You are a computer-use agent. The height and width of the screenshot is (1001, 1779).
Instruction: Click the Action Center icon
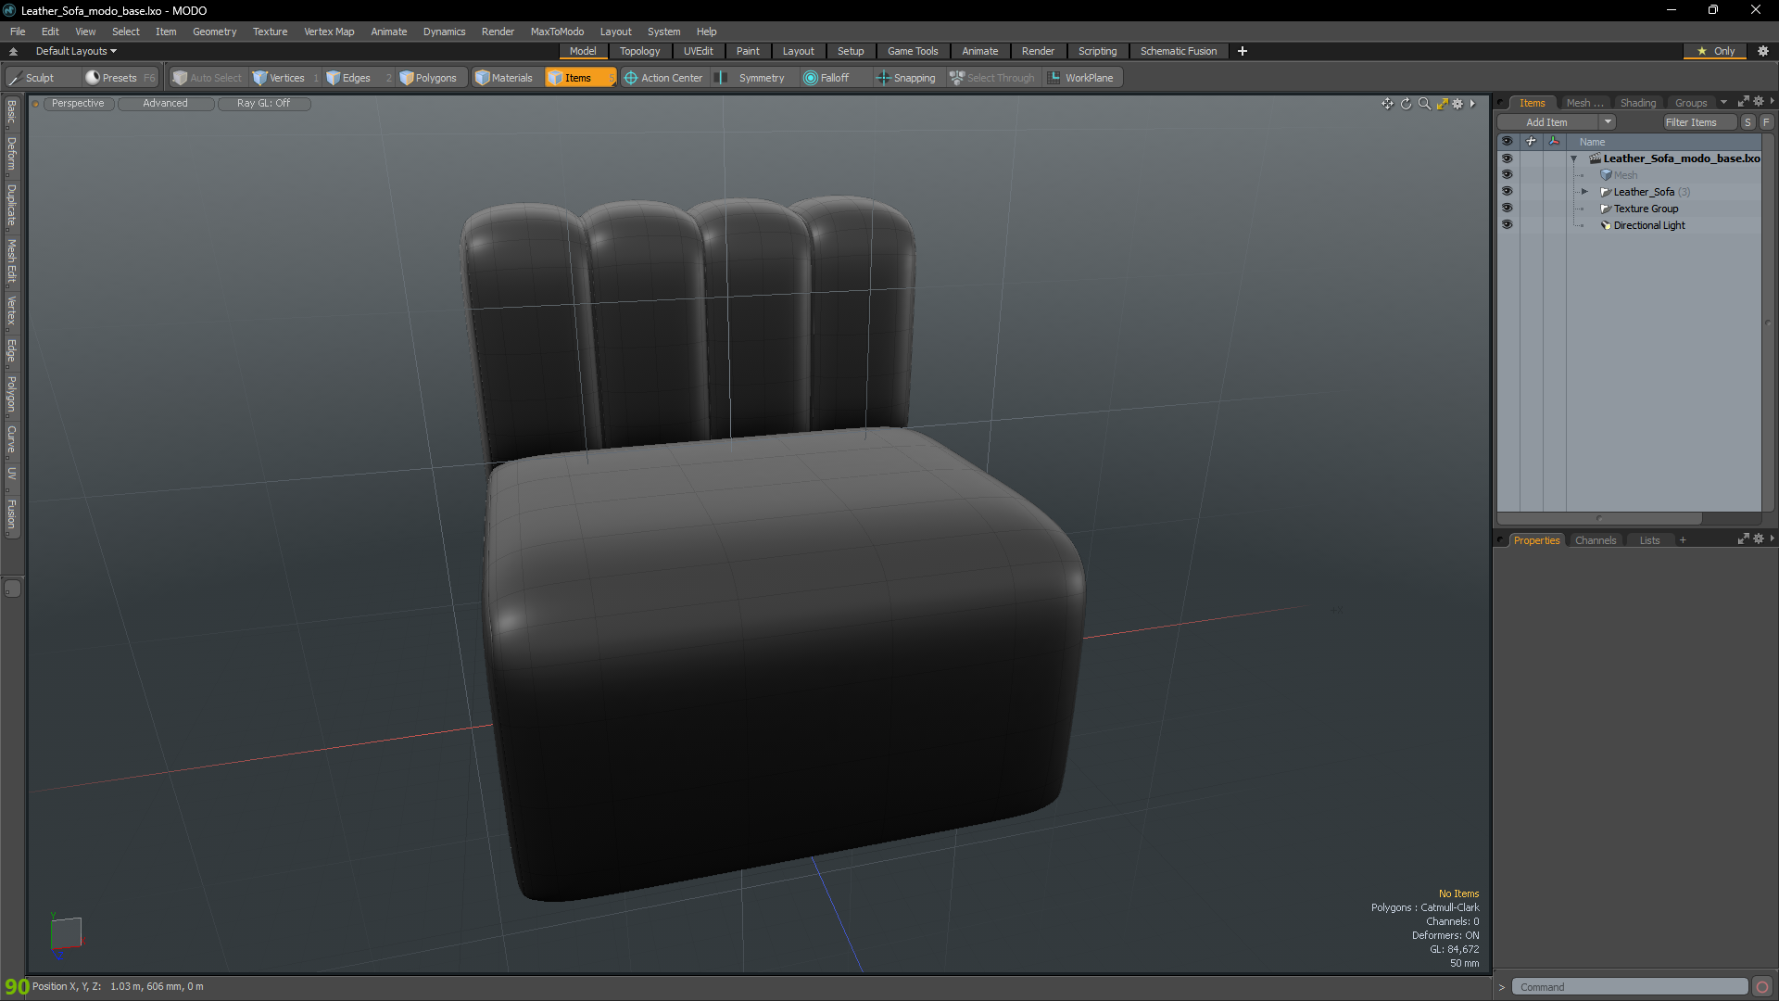click(x=631, y=78)
